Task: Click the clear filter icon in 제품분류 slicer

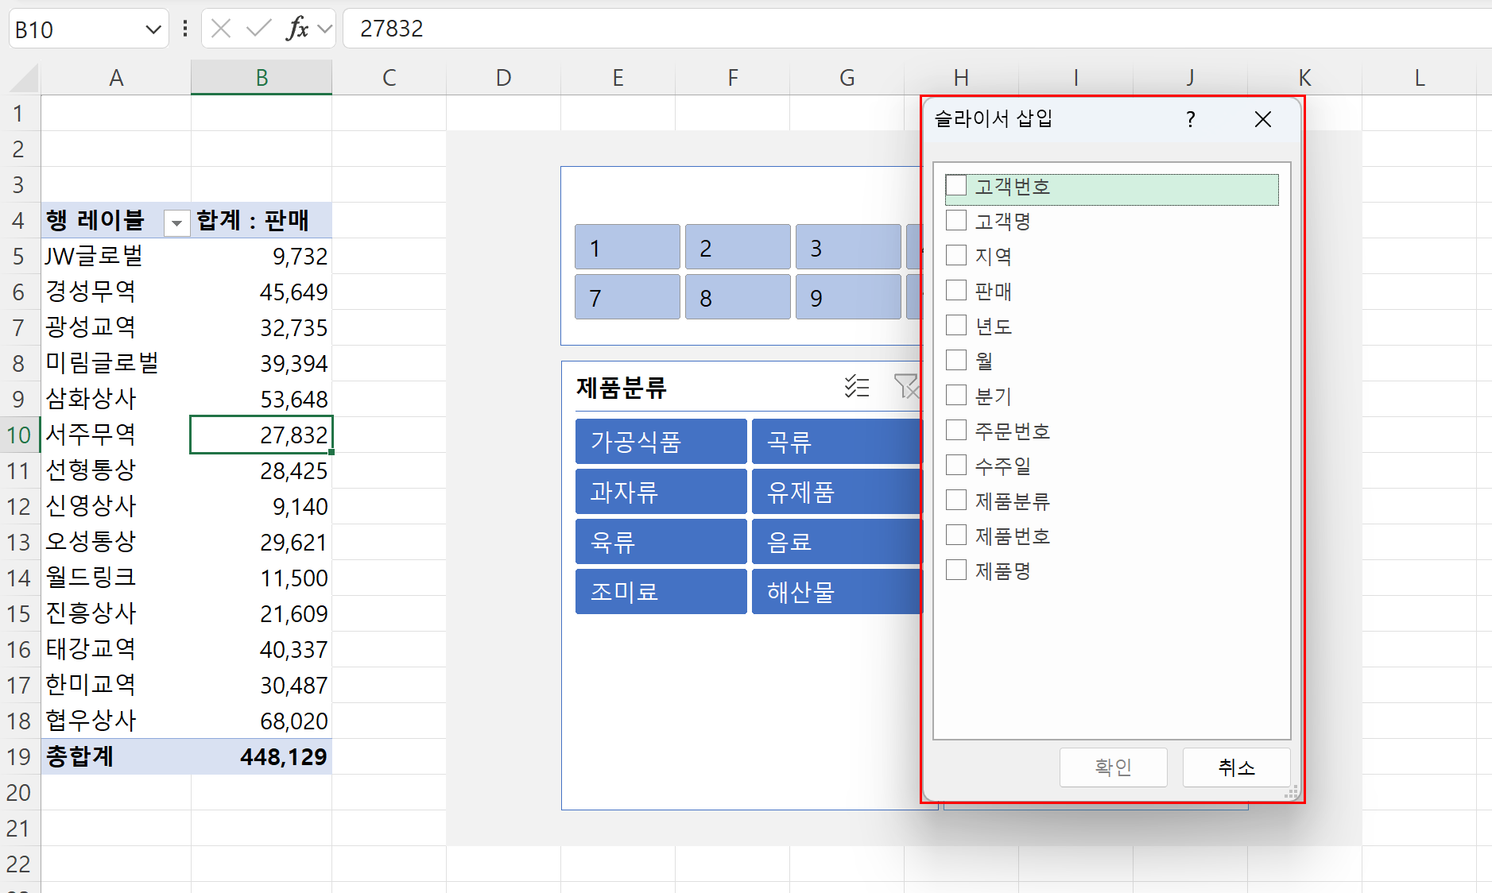Action: pos(905,387)
